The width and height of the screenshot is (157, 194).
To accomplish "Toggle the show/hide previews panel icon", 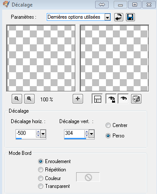I will [x=97, y=99].
